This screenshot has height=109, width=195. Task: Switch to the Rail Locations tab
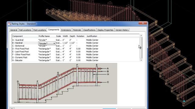25,30
